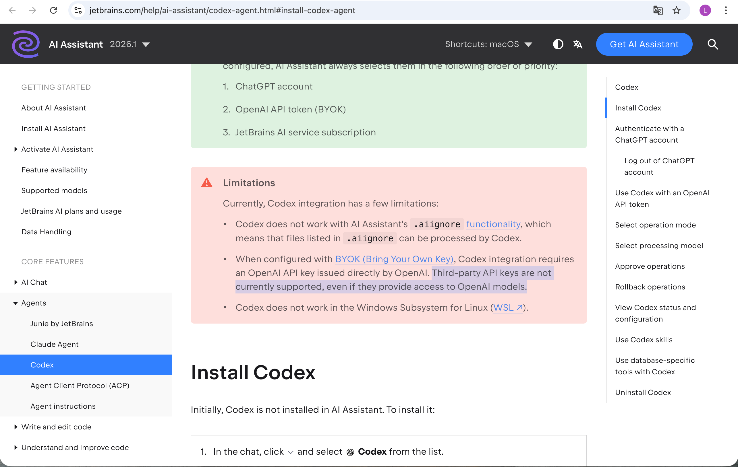Jump to Use Codex with OpenAI API token
This screenshot has width=738, height=467.
[x=662, y=199]
